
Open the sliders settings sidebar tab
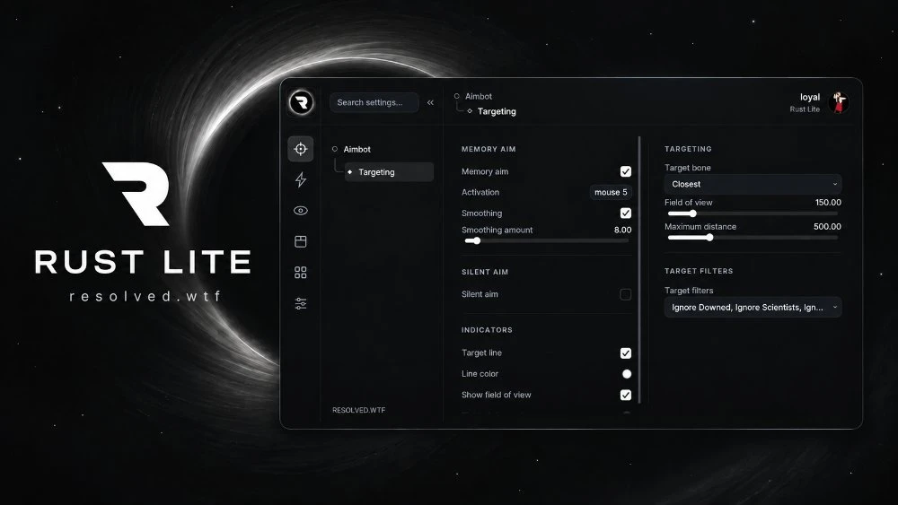coord(301,303)
